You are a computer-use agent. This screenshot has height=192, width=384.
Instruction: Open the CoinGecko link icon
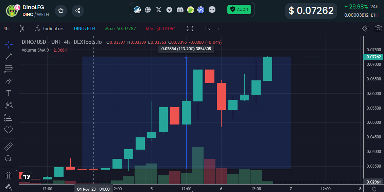[x=191, y=10]
